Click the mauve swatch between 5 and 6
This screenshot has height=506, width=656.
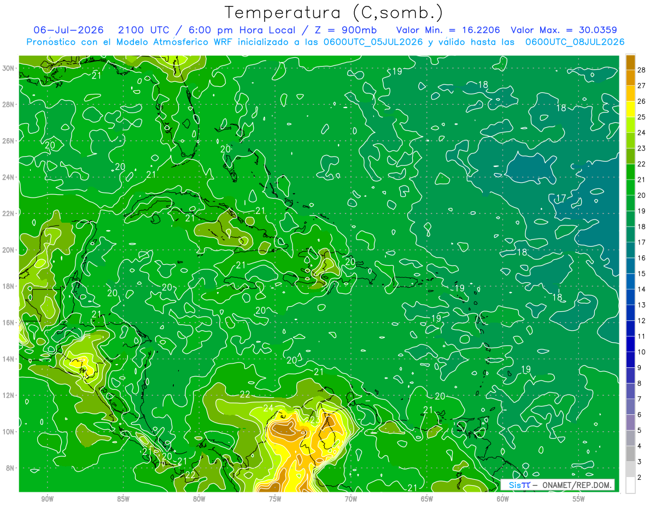point(630,422)
